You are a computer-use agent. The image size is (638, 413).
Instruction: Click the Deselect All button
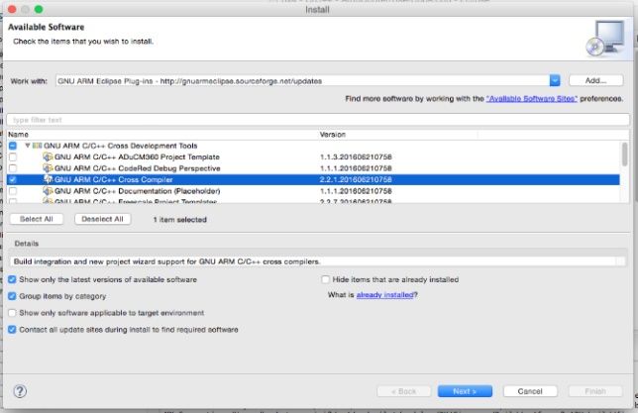click(x=103, y=219)
